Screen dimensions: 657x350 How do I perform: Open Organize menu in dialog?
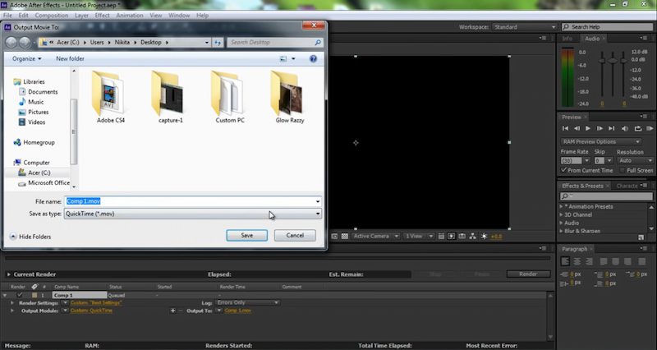[27, 58]
